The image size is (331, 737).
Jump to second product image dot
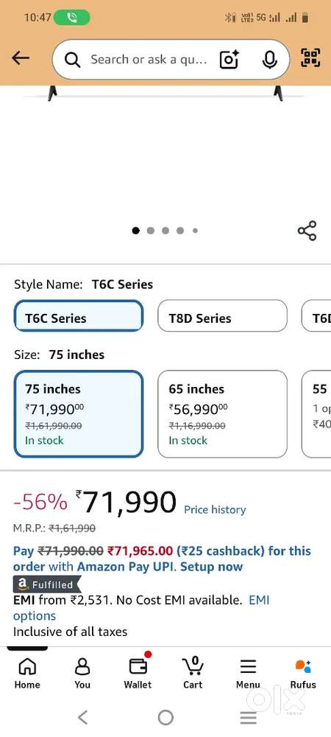[x=151, y=231]
